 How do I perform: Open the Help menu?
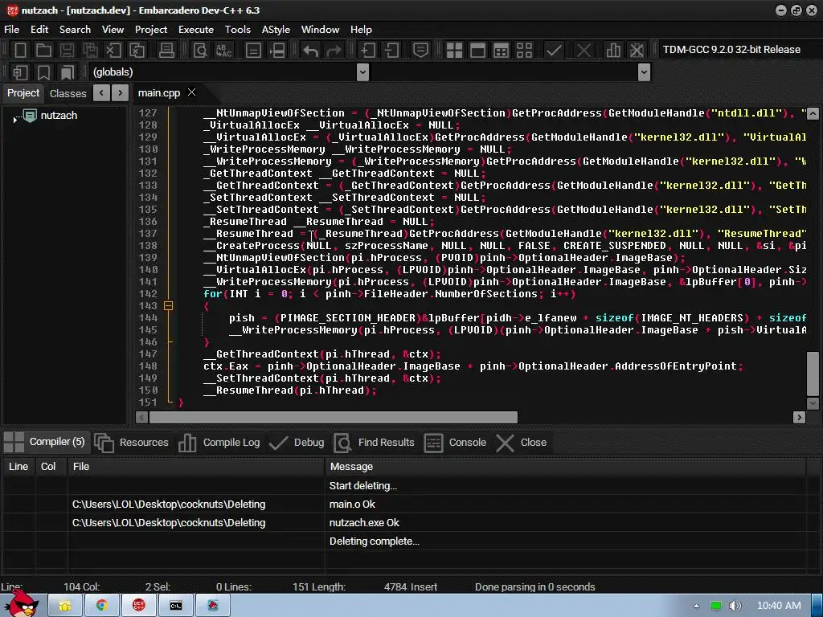(x=361, y=30)
